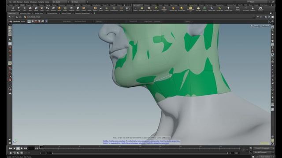Select the Skin shelf tool

pos(25,9)
